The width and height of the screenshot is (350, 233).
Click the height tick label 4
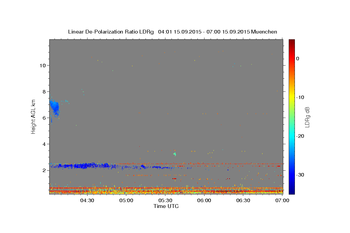coord(44,144)
